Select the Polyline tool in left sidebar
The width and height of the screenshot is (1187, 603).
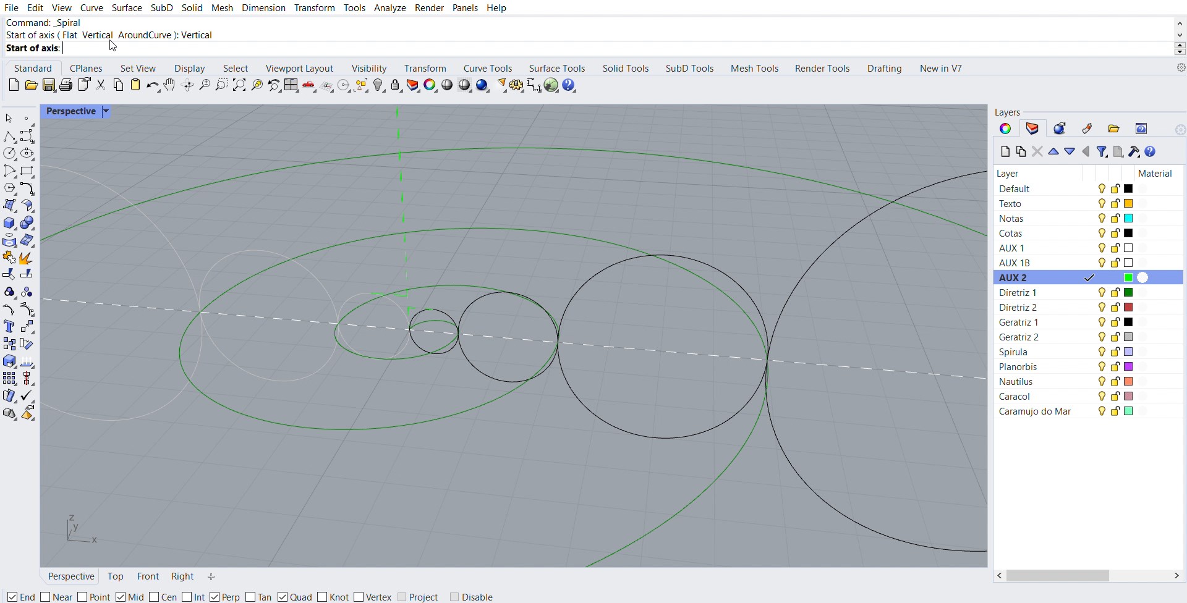[9, 136]
